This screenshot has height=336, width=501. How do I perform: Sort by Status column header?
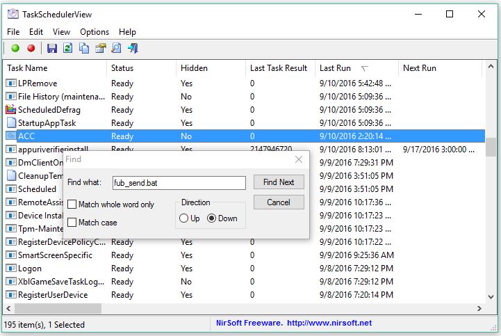pos(141,68)
